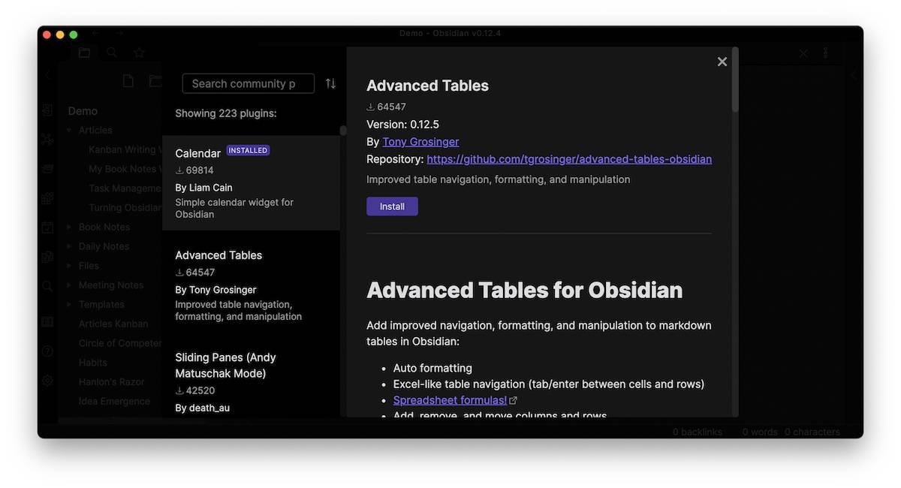Click the INSTALLED badge on Calendar
Image resolution: width=901 pixels, height=488 pixels.
pos(248,150)
